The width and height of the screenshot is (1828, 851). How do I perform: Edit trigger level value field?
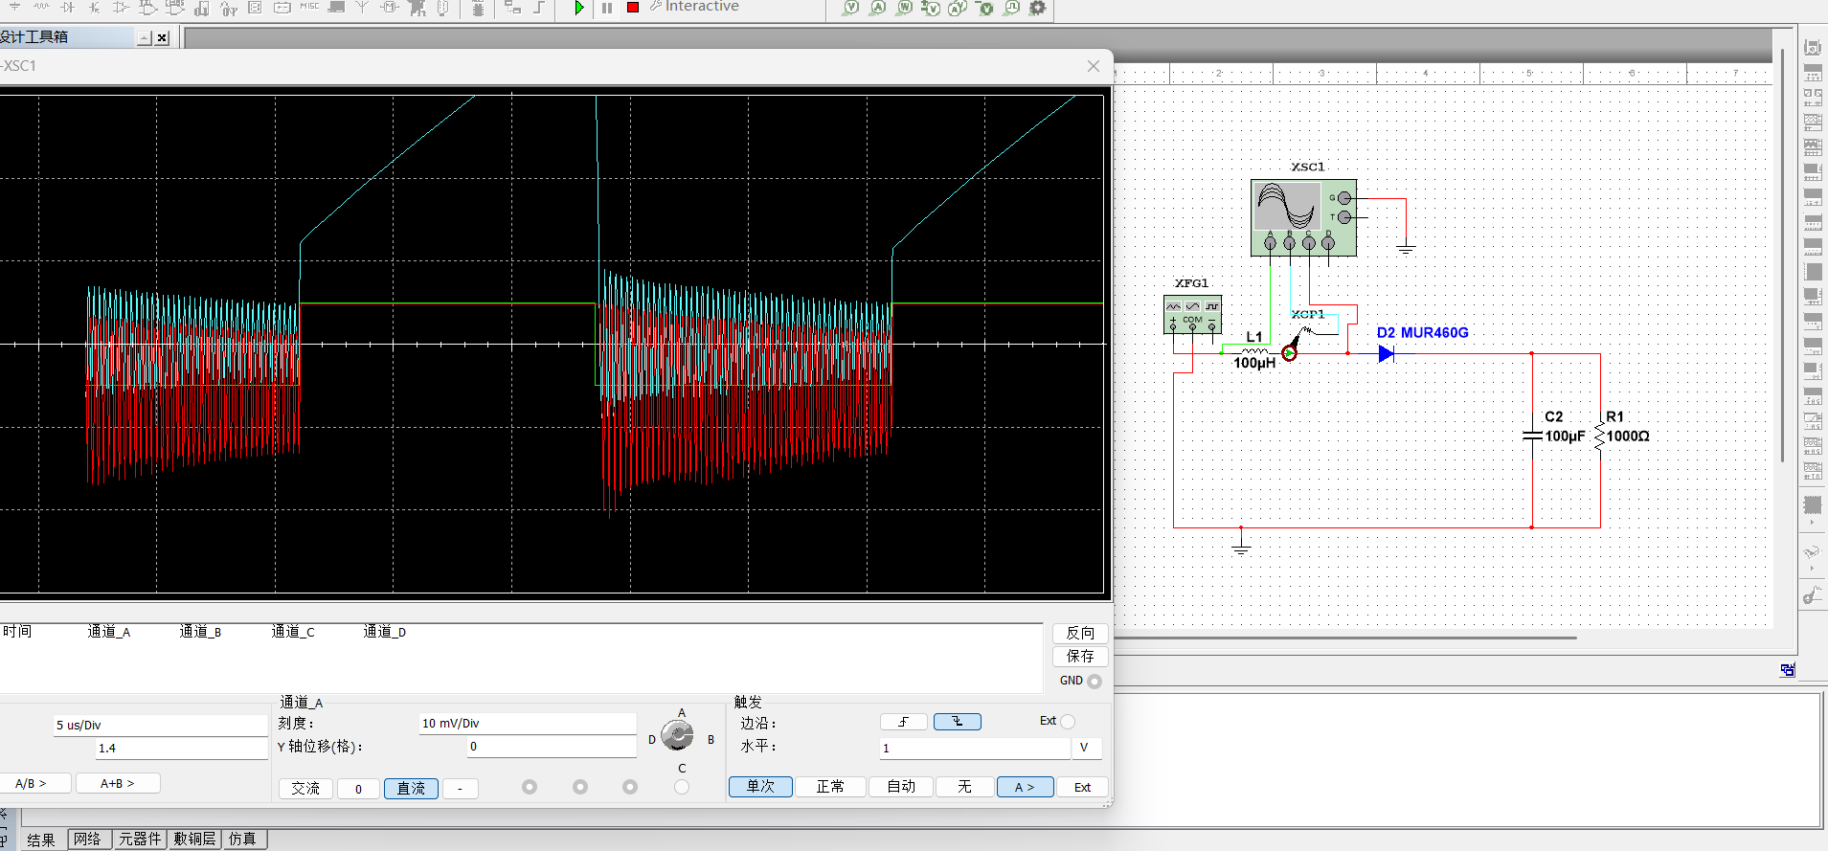click(974, 748)
